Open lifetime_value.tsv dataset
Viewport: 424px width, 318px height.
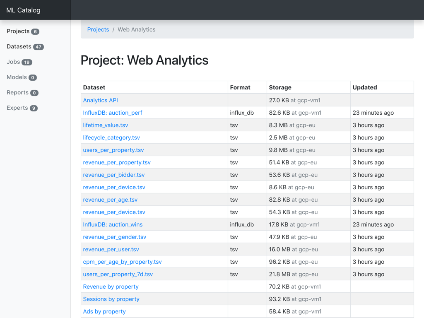pos(106,125)
